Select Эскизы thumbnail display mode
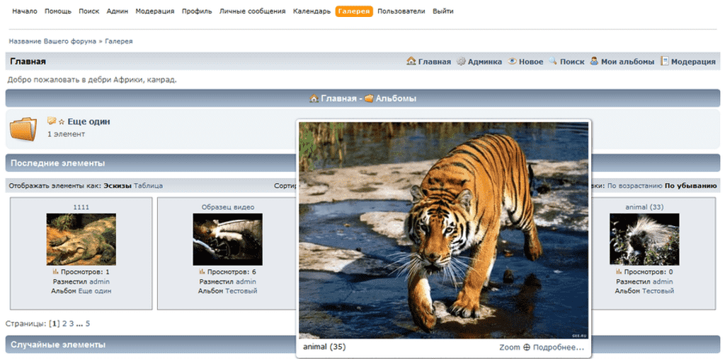Screen dimensions: 725x359 click(x=117, y=186)
